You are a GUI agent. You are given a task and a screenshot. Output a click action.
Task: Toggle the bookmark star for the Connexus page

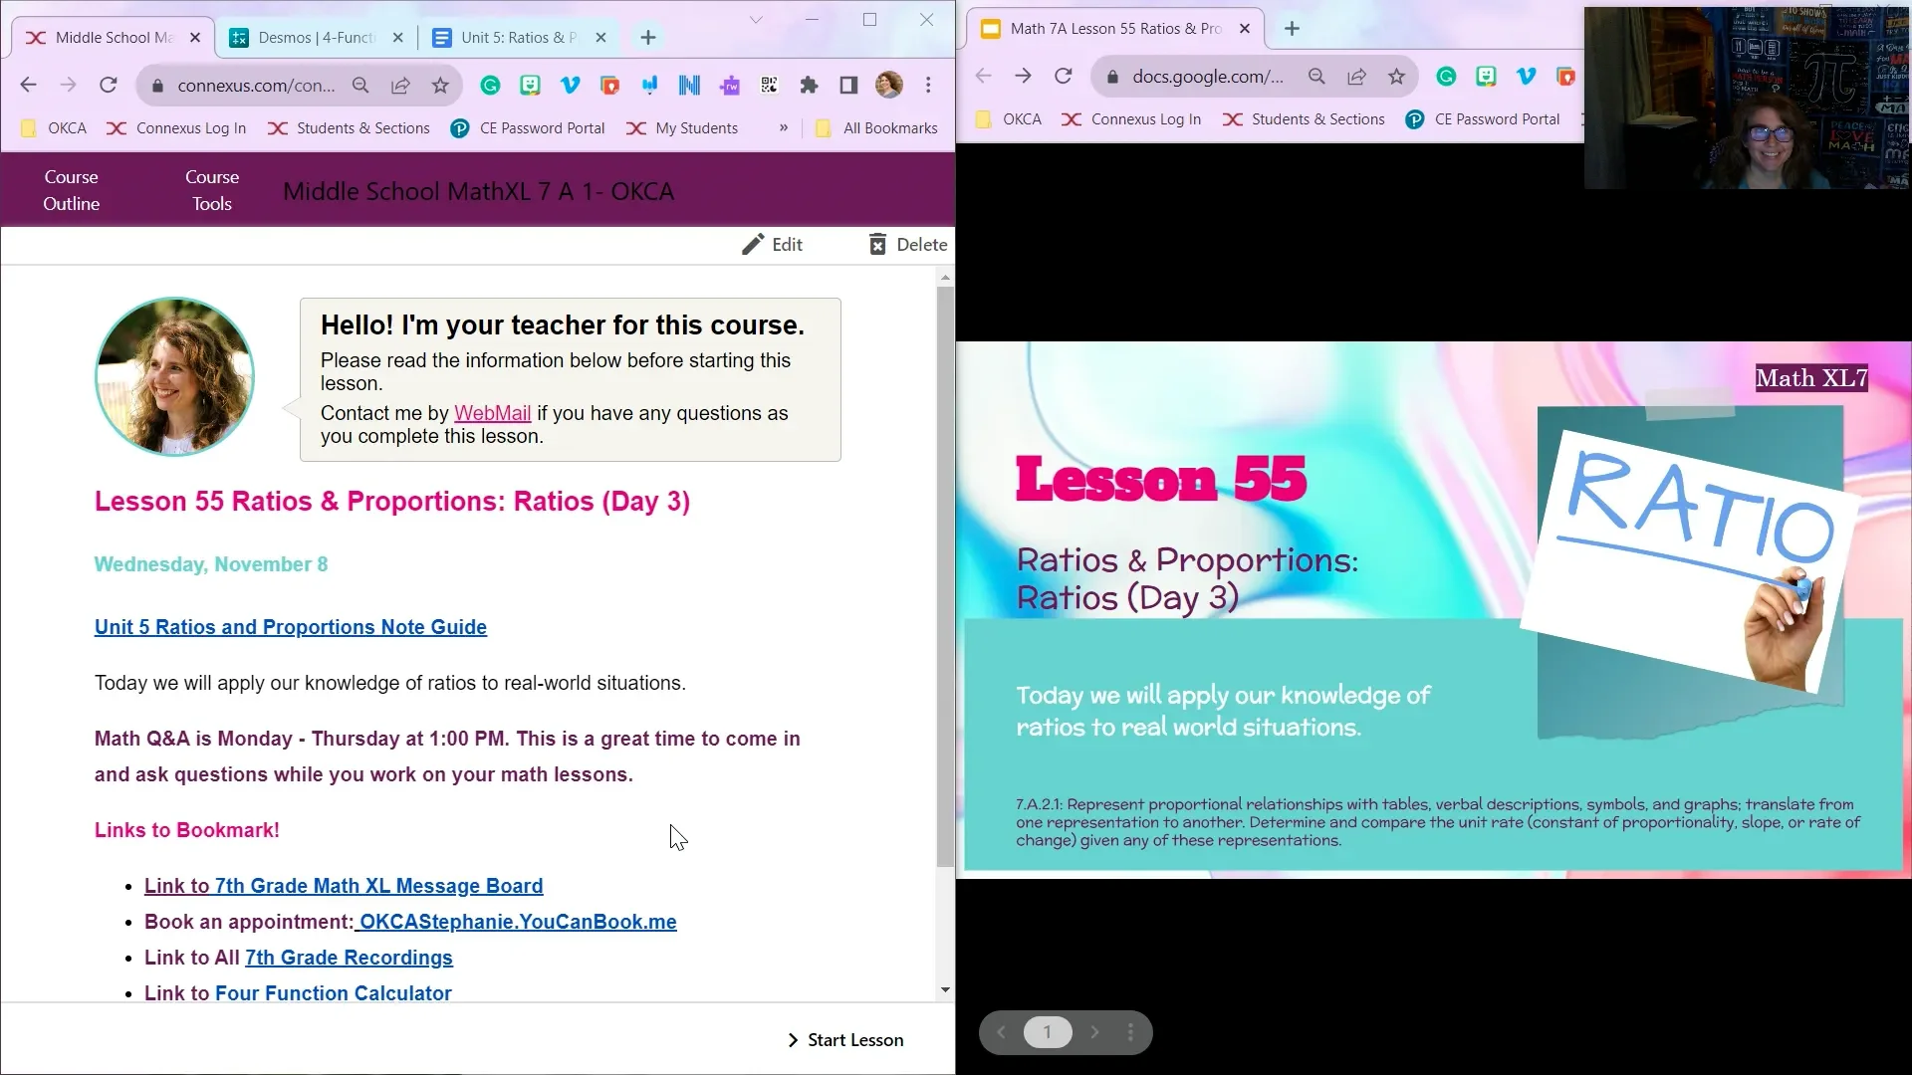(441, 86)
